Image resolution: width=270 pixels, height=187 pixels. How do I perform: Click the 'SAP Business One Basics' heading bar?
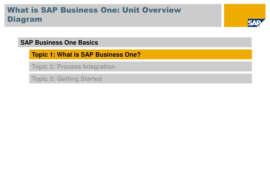[x=135, y=43]
